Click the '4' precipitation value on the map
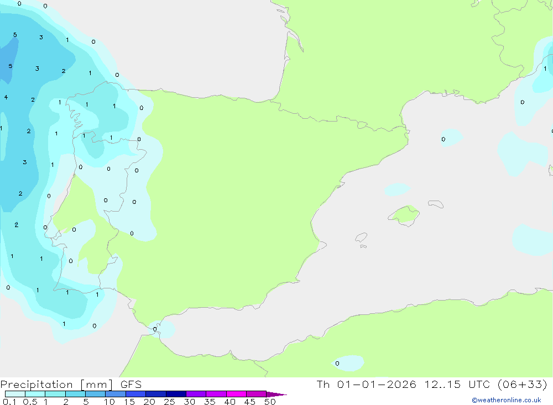Viewport: 553px width, 405px height. pyautogui.click(x=6, y=97)
